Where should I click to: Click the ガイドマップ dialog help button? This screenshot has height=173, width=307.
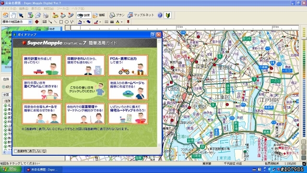coord(153,35)
